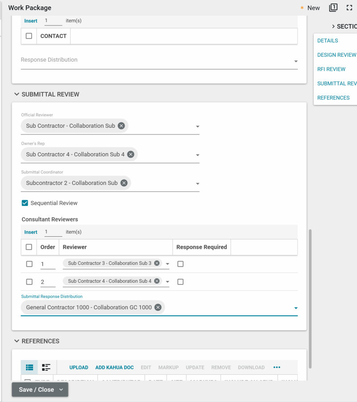Click the order field showing 1
The image size is (357, 402).
click(x=48, y=264)
